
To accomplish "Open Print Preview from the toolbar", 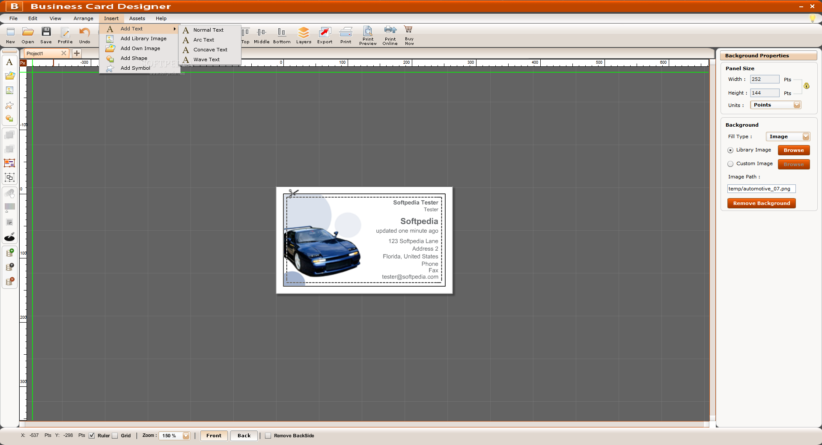I will (x=368, y=31).
